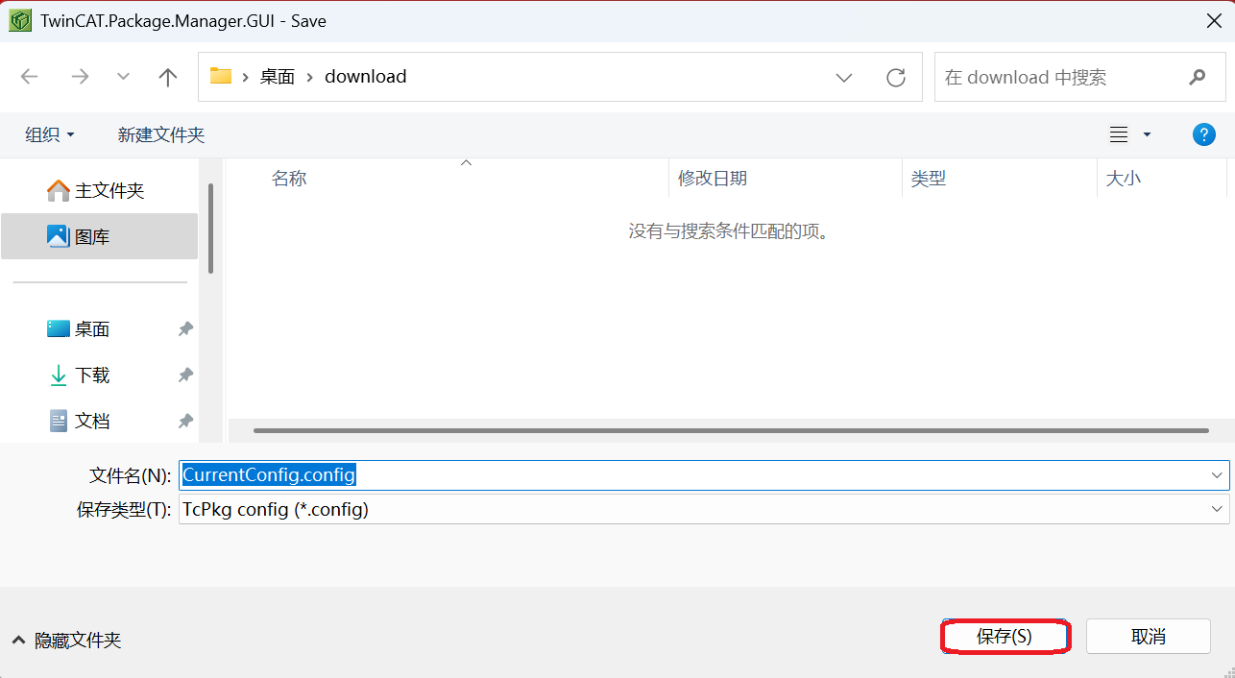Click the CurrentConfig.config filename field
The height and width of the screenshot is (678, 1235).
click(x=576, y=474)
